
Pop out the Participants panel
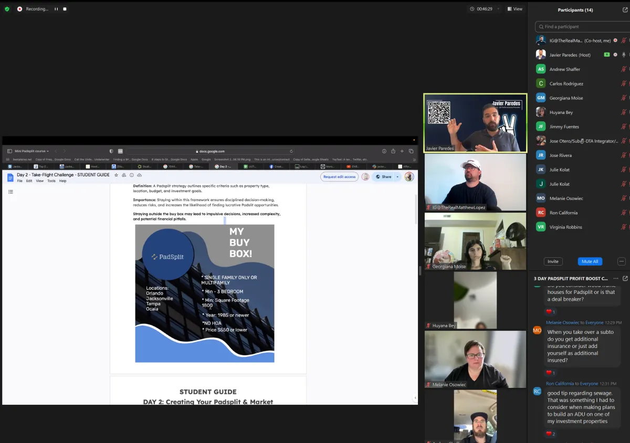pos(625,10)
